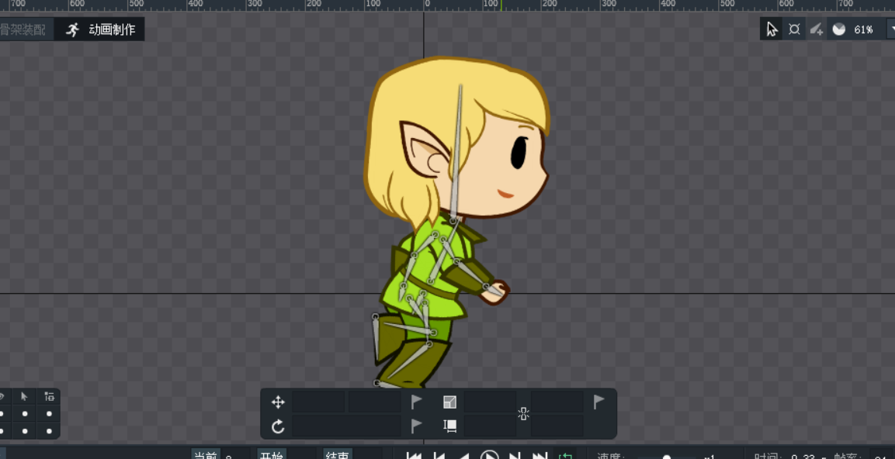This screenshot has width=895, height=459.
Task: Click the green marker on top ruler
Action: click(x=501, y=5)
